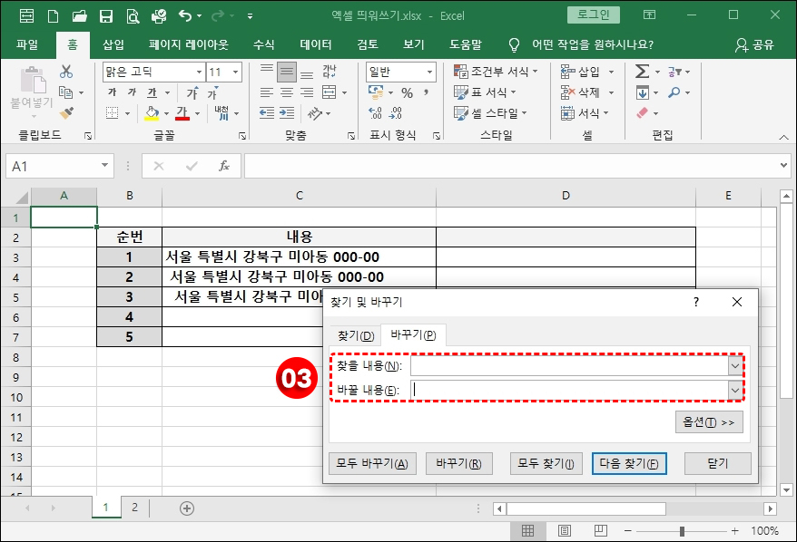Click the Increase Decimal icon
Image resolution: width=797 pixels, height=542 pixels.
[375, 112]
